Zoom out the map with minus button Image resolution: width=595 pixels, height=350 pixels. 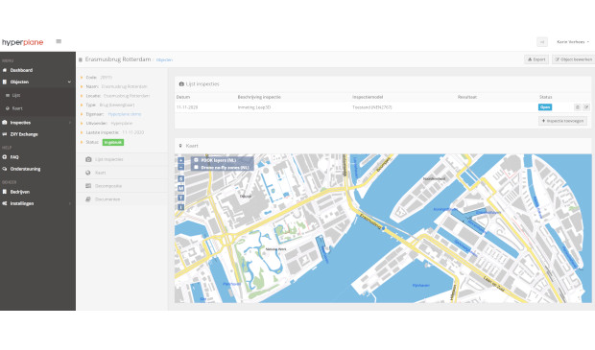(x=181, y=167)
